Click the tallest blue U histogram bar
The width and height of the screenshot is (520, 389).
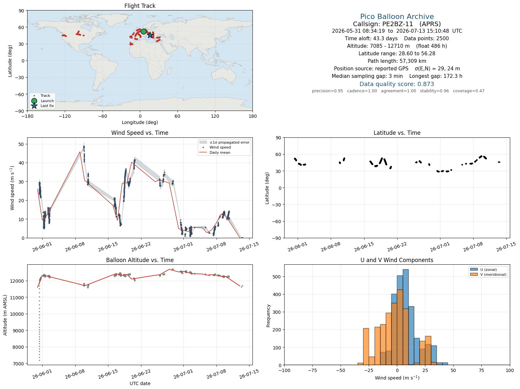click(405, 317)
